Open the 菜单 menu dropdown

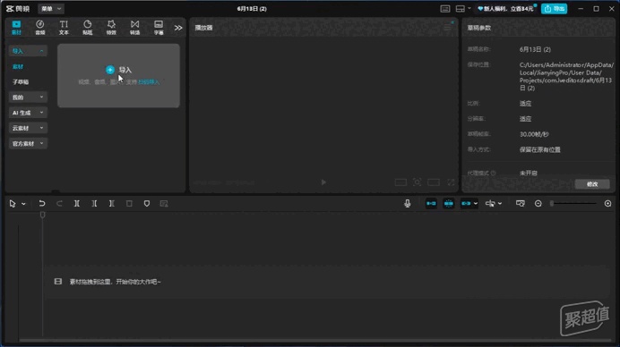click(51, 9)
